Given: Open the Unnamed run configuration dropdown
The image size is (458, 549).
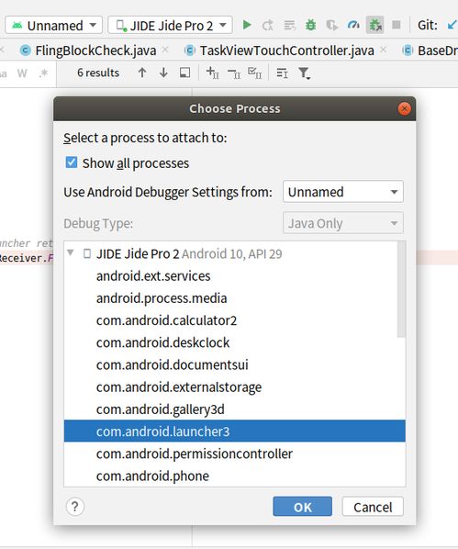Looking at the screenshot, I should 53,25.
